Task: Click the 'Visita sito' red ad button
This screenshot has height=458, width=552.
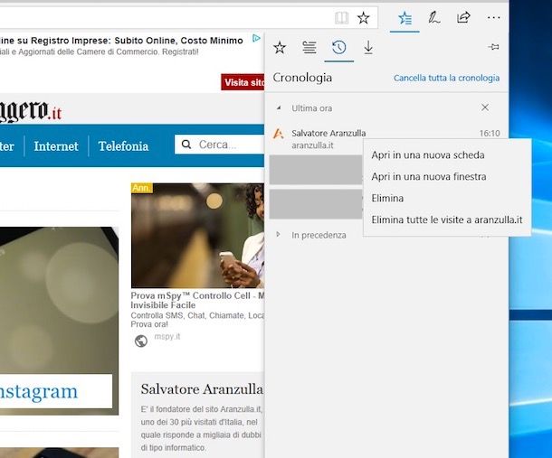Action: pos(243,82)
